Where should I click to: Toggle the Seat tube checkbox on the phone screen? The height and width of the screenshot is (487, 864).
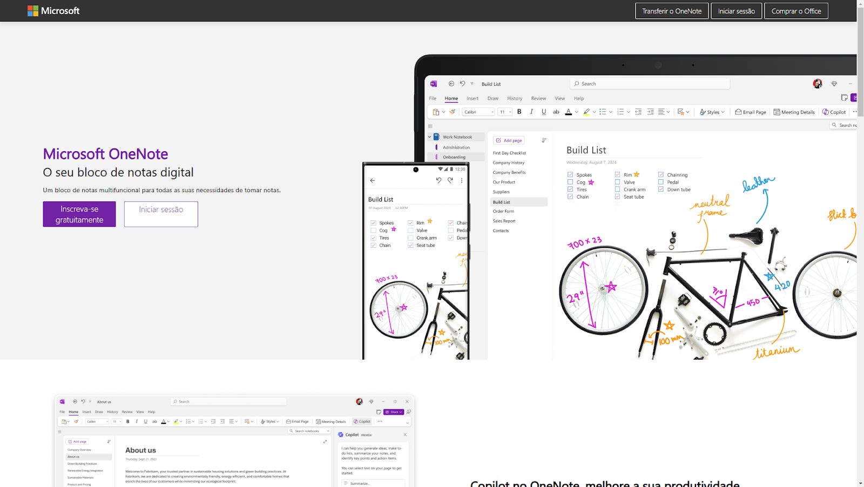(410, 245)
